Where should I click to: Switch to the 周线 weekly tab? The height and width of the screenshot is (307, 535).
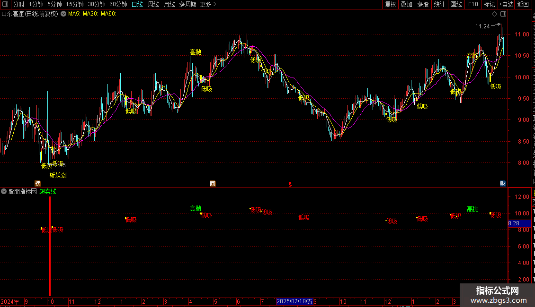click(x=153, y=4)
